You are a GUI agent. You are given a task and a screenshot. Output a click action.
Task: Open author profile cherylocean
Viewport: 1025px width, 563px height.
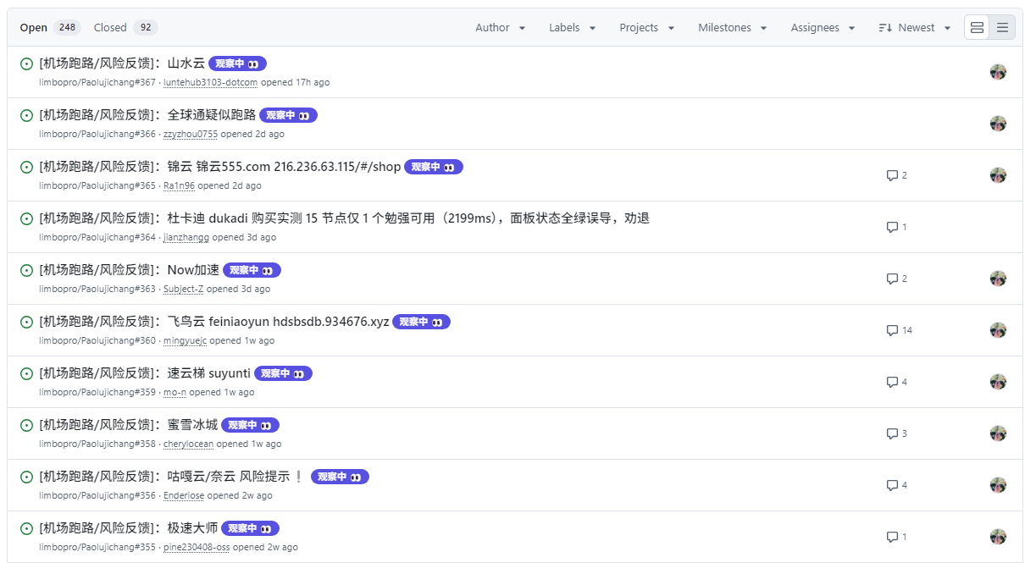tap(188, 444)
